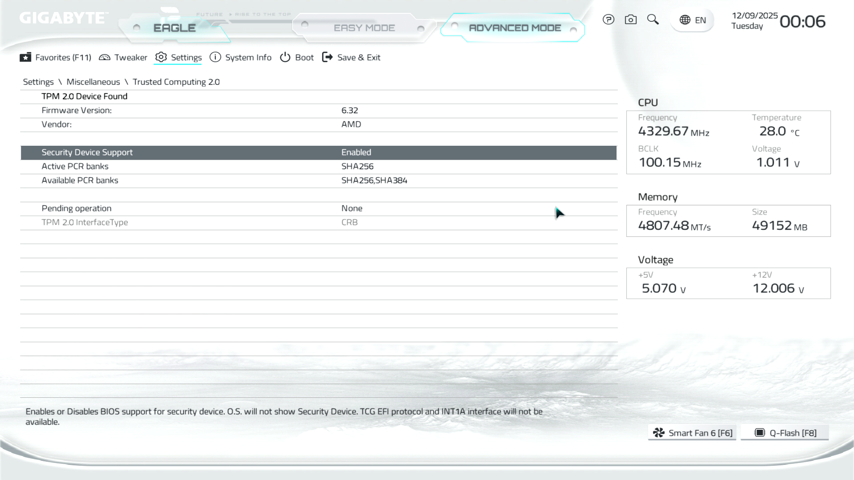Switch to Easy Mode

click(364, 28)
